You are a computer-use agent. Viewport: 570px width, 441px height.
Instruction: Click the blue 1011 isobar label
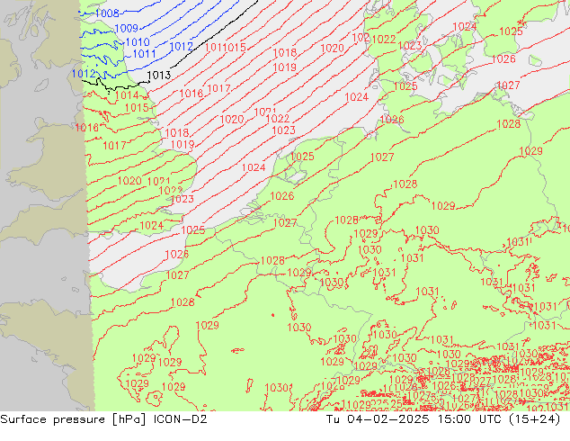145,54
